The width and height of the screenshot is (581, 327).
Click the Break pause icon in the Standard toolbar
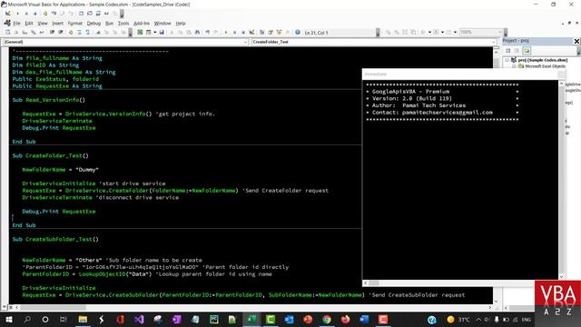[x=234, y=33]
